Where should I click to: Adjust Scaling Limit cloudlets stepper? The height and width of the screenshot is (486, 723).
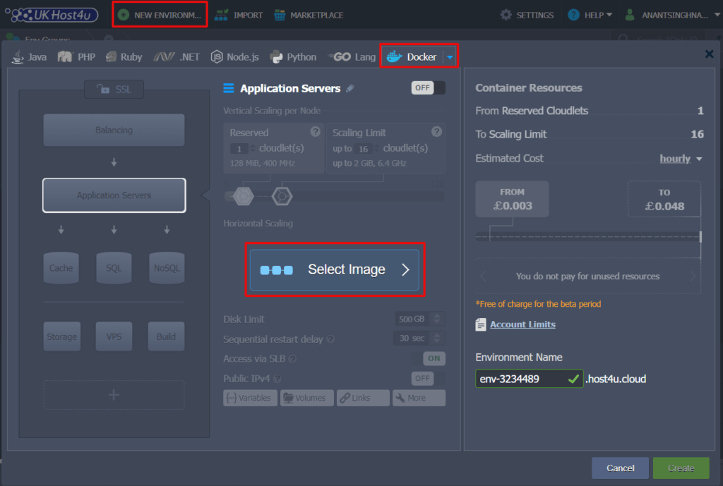pos(377,148)
